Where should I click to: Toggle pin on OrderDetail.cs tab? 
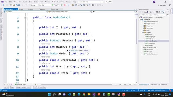pyautogui.click(x=15, y=9)
